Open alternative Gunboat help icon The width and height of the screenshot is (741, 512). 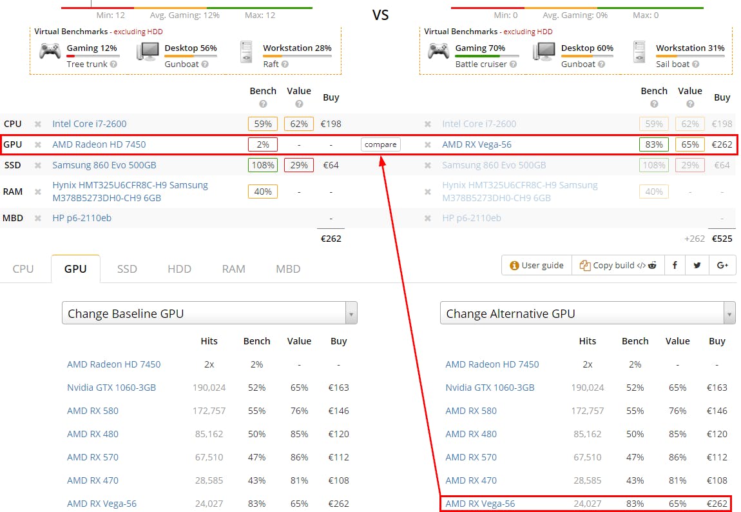click(x=601, y=64)
